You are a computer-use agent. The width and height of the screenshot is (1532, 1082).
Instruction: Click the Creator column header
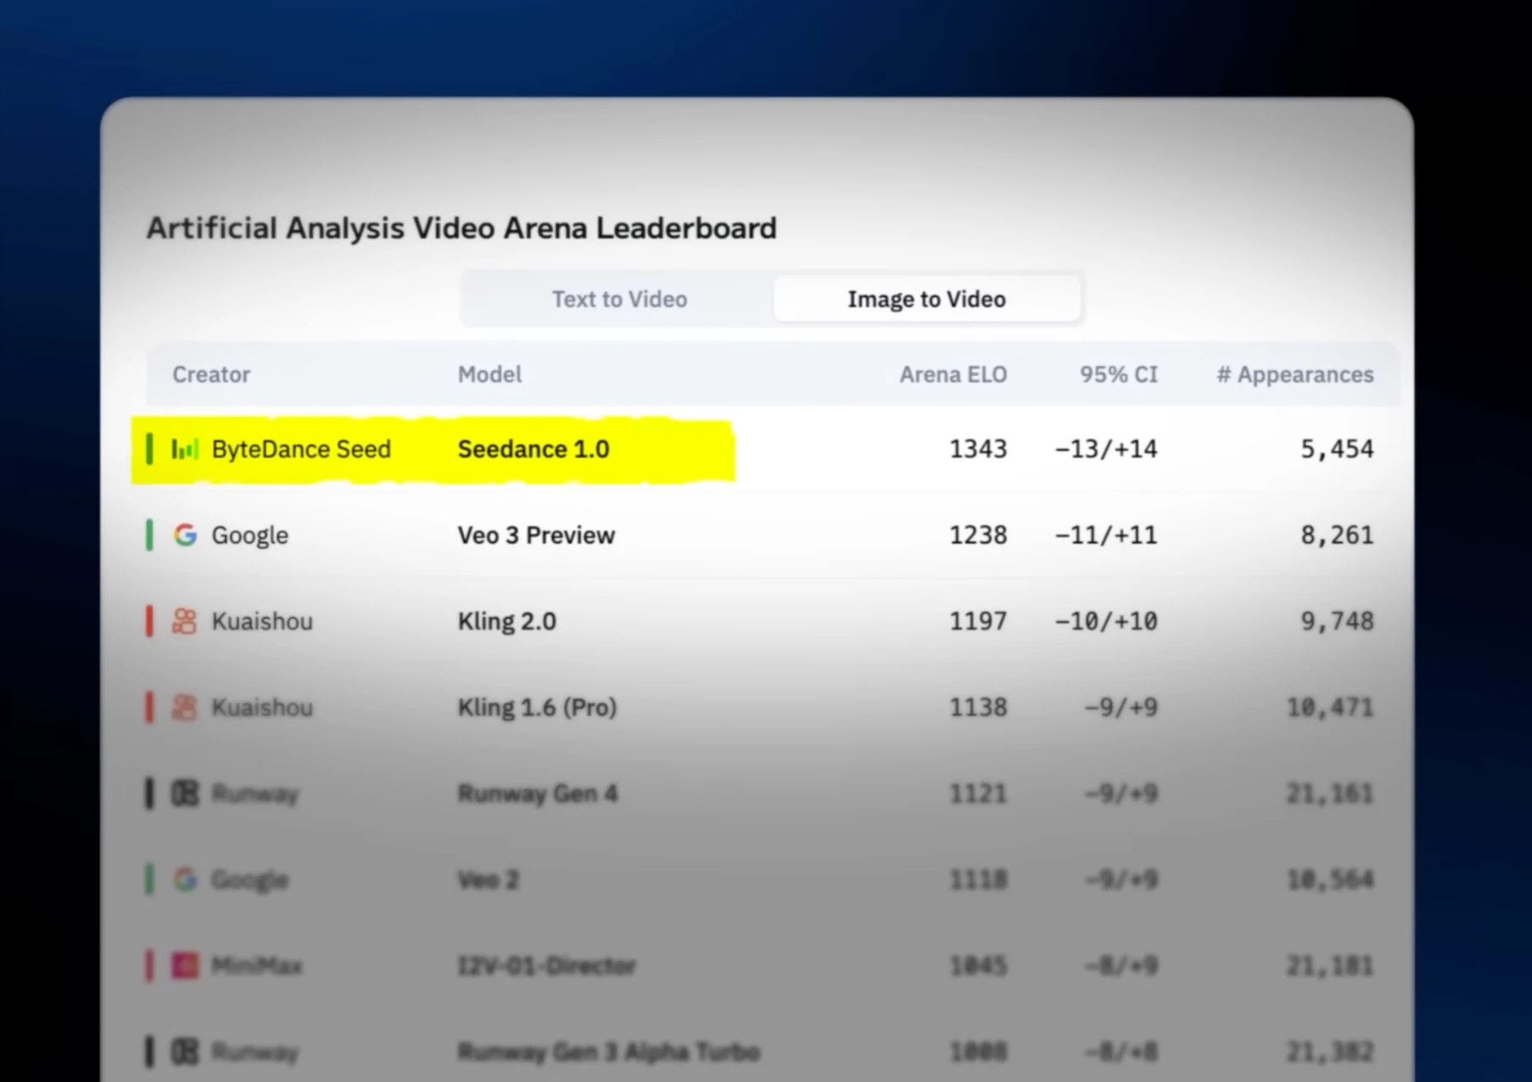tap(211, 374)
